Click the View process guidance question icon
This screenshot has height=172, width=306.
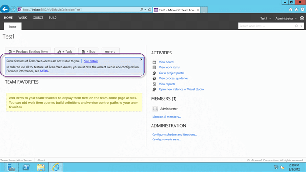pyautogui.click(x=154, y=78)
